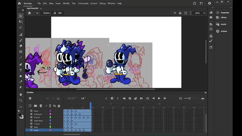Image resolution: width=242 pixels, height=136 pixels.
Task: Select the Zoom magnifier tool
Action: [21, 100]
